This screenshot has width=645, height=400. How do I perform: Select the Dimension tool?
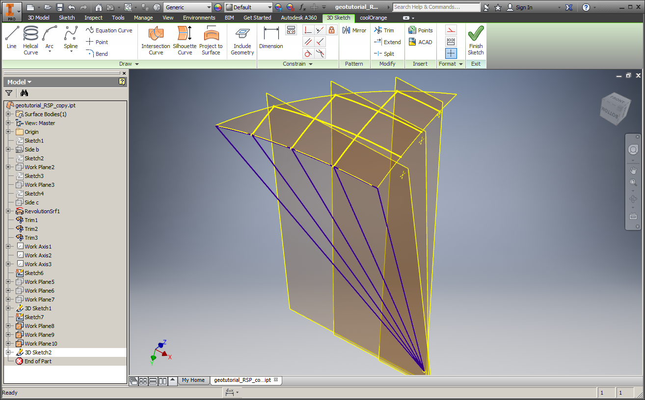click(x=271, y=38)
